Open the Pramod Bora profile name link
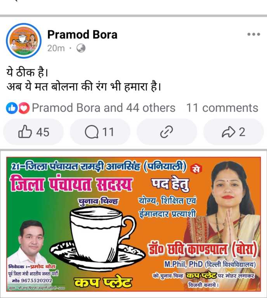 coord(82,35)
